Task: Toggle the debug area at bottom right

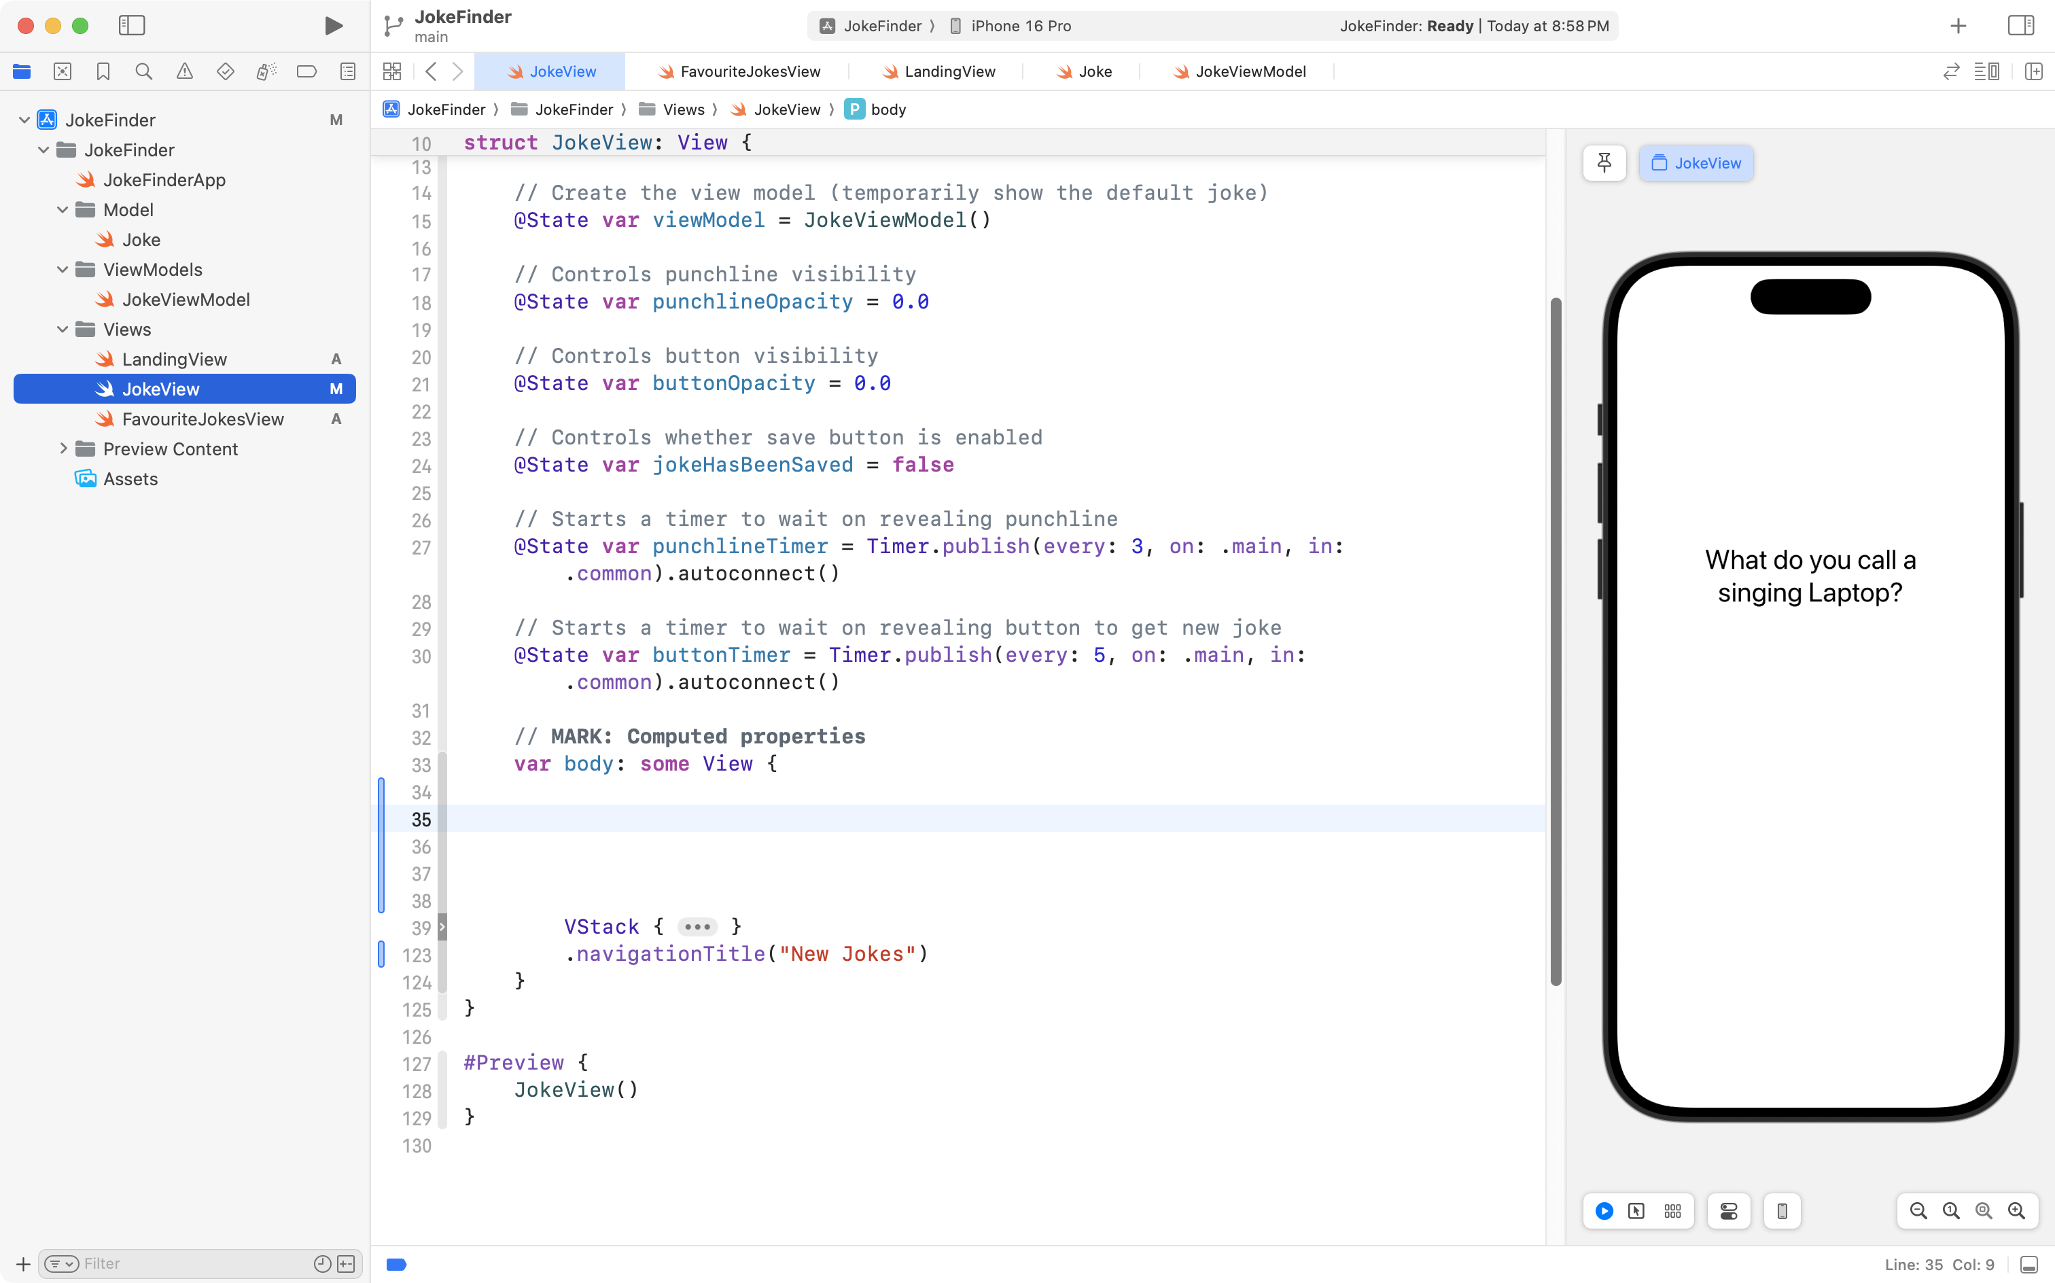Action: point(2028,1265)
